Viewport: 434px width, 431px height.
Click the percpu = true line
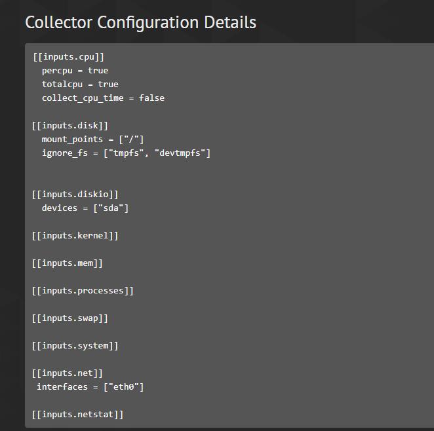click(x=75, y=71)
